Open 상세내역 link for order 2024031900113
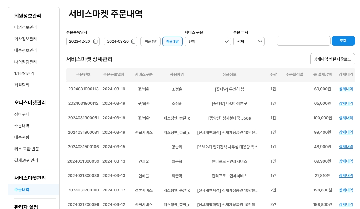This screenshot has height=209, width=360. tap(346, 89)
